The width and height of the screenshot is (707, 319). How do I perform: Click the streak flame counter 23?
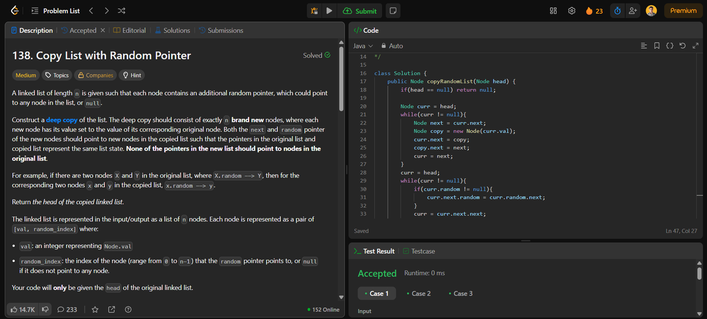pos(594,11)
